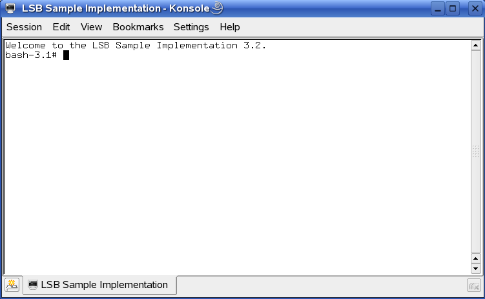Click the terminal icon on the session tab

[33, 284]
